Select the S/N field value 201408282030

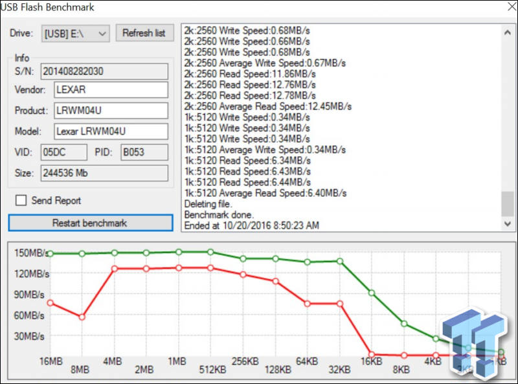[x=104, y=71]
